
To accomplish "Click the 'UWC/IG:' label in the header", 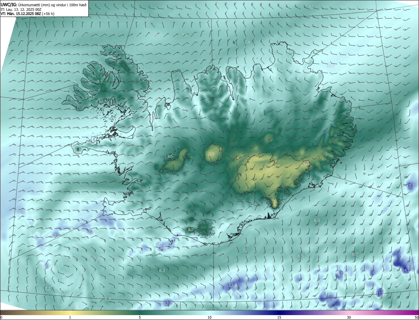I will tap(9, 5).
